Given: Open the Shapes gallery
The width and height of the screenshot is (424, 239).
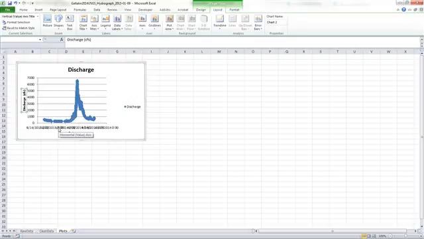Looking at the screenshot, I should pos(58,22).
